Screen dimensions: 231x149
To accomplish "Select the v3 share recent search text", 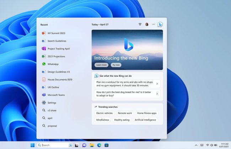I will pyautogui.click(x=52, y=110).
